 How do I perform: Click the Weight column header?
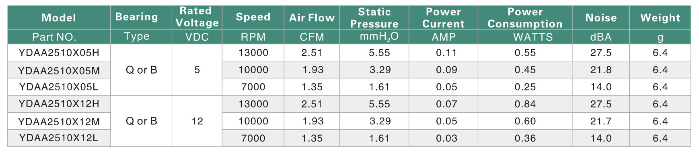coord(660,18)
